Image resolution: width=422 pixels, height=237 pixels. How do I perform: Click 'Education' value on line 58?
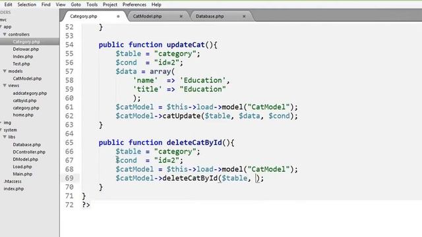coord(203,80)
